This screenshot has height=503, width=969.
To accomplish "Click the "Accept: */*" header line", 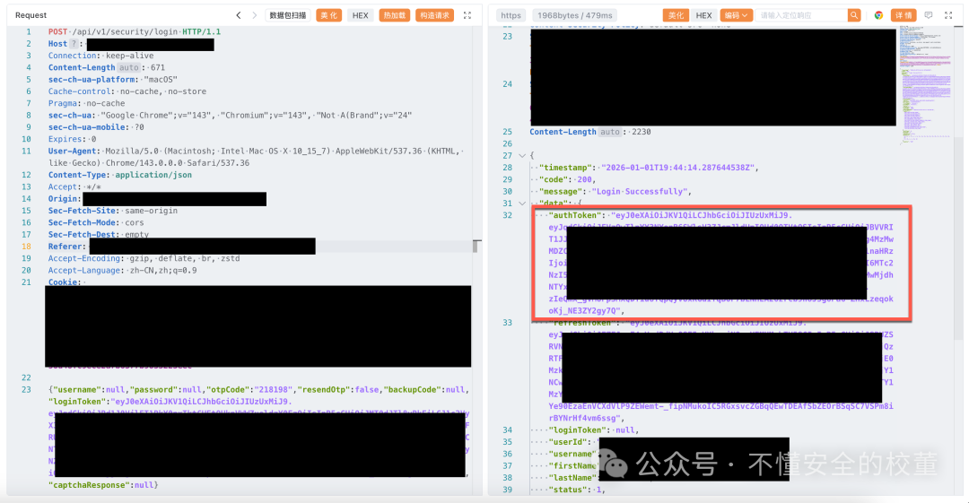I will click(74, 186).
